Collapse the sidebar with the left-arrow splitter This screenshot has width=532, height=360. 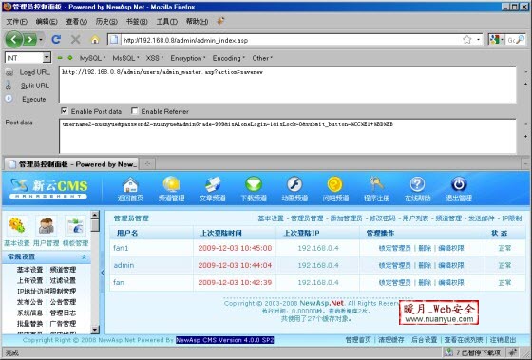103,272
